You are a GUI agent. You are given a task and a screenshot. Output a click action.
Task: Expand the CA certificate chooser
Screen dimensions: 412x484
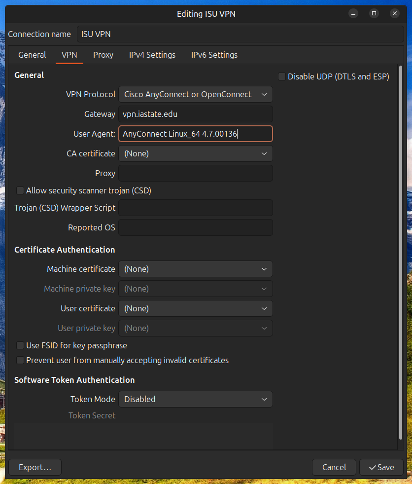196,154
